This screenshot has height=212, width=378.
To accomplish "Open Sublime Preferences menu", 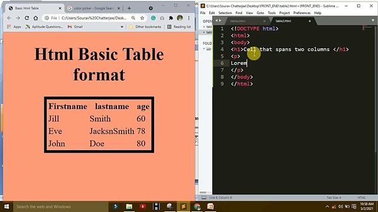I will 302,13.
